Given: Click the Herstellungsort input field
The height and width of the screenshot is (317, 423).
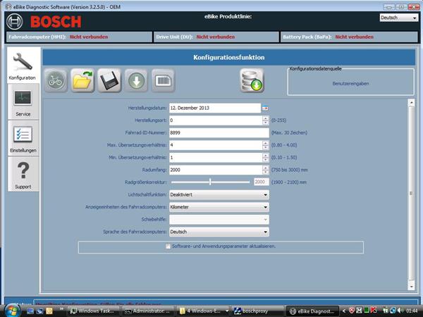Looking at the screenshot, I should [x=216, y=120].
